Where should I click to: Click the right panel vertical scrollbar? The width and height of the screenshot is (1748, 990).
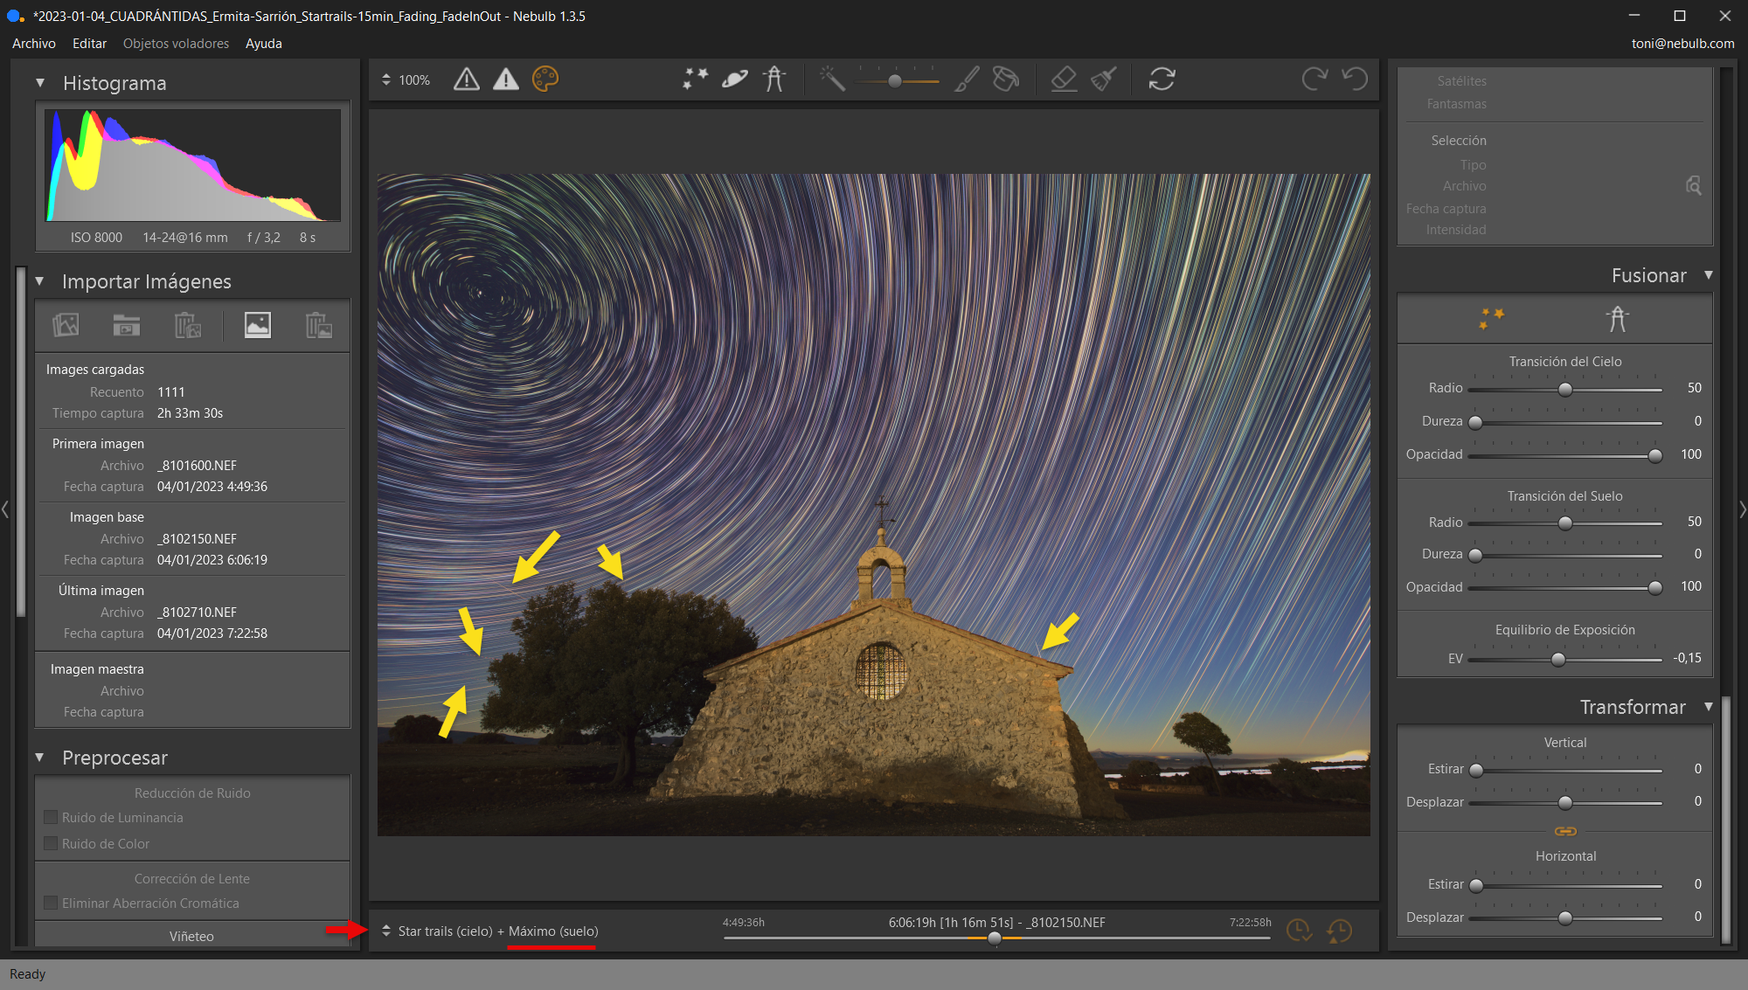pos(1726,820)
